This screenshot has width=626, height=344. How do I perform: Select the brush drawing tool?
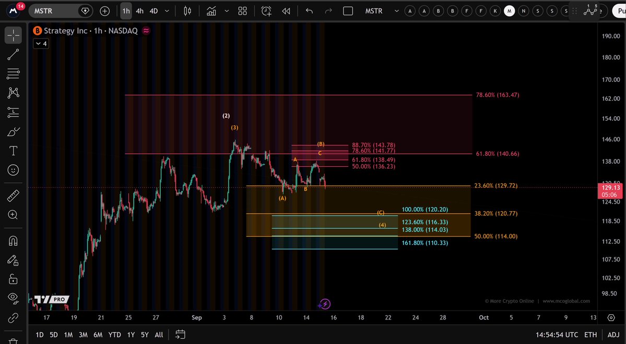click(13, 131)
